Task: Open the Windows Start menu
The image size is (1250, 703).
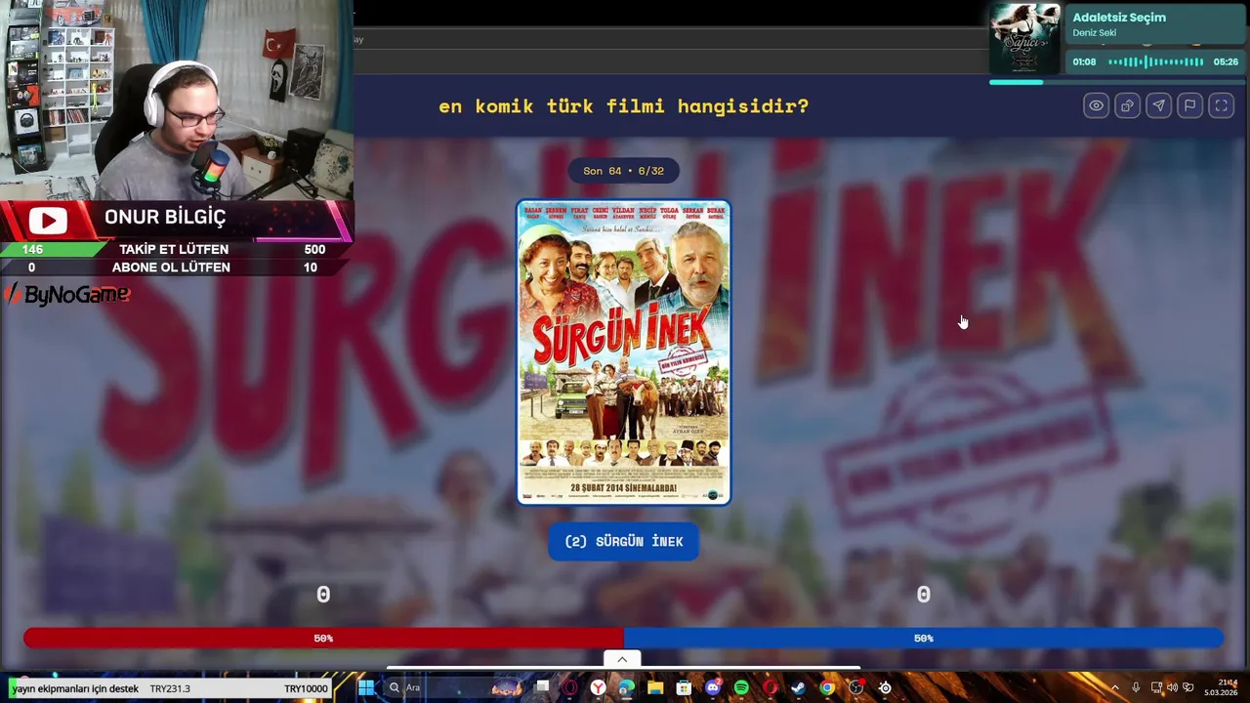Action: pyautogui.click(x=365, y=688)
